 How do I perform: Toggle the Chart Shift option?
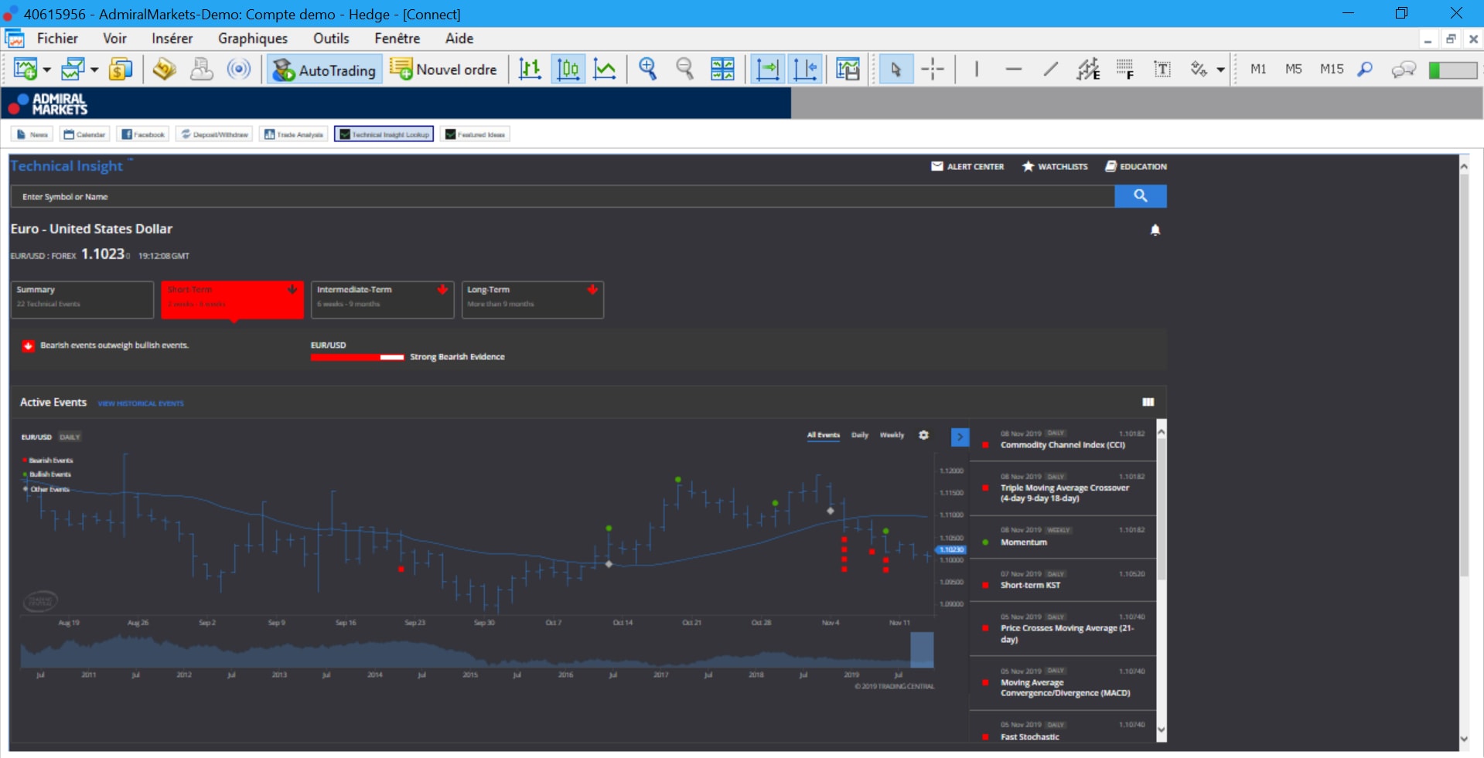coord(807,69)
